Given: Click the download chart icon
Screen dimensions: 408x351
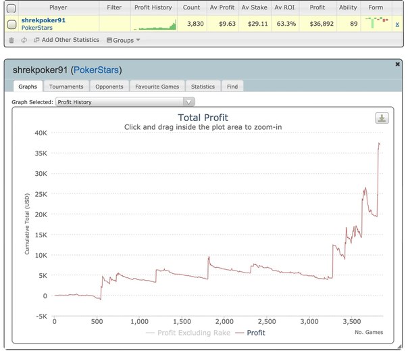Looking at the screenshot, I should click(382, 118).
